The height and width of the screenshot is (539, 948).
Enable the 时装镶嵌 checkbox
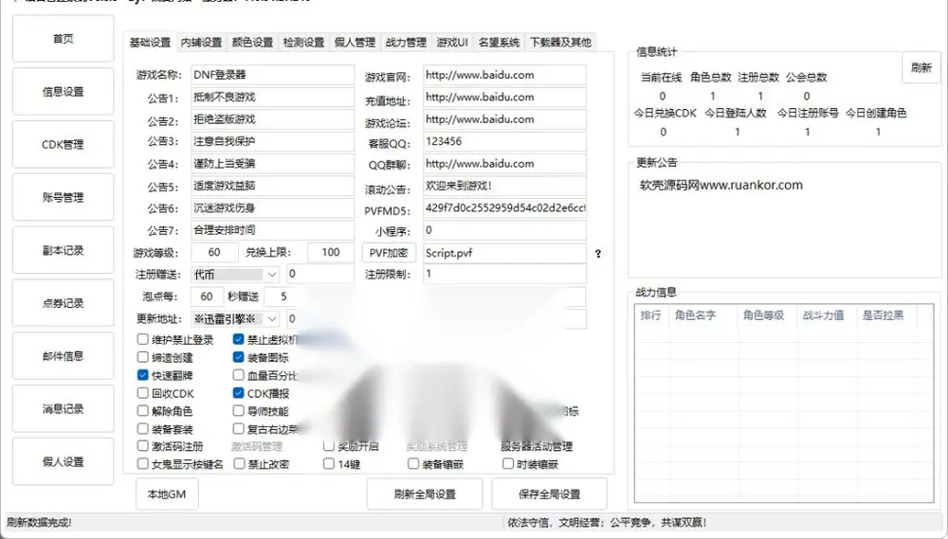[x=508, y=464]
